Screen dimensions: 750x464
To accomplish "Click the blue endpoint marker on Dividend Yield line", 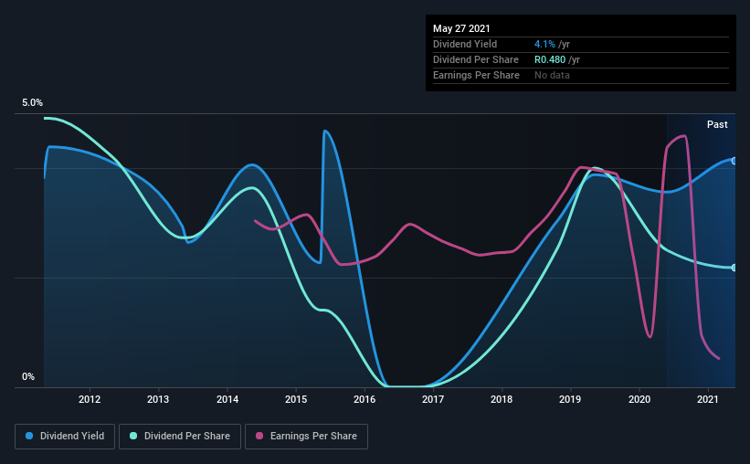I will click(x=734, y=161).
